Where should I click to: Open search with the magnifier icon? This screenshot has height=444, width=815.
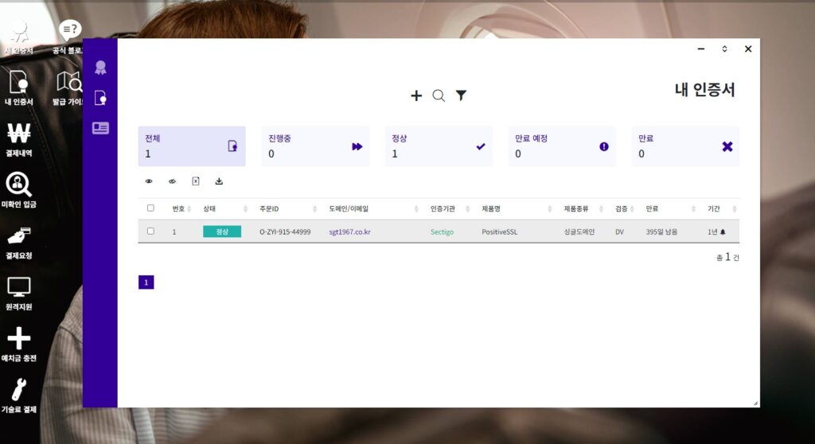pos(439,95)
